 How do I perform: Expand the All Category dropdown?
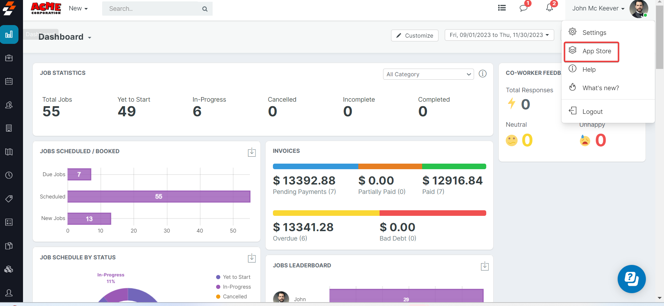tap(428, 74)
